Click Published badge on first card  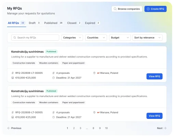(x=51, y=52)
